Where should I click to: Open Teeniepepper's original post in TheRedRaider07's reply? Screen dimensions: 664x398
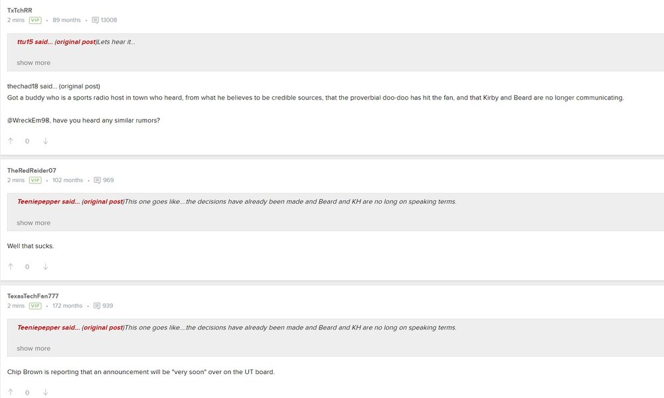pyautogui.click(x=102, y=201)
